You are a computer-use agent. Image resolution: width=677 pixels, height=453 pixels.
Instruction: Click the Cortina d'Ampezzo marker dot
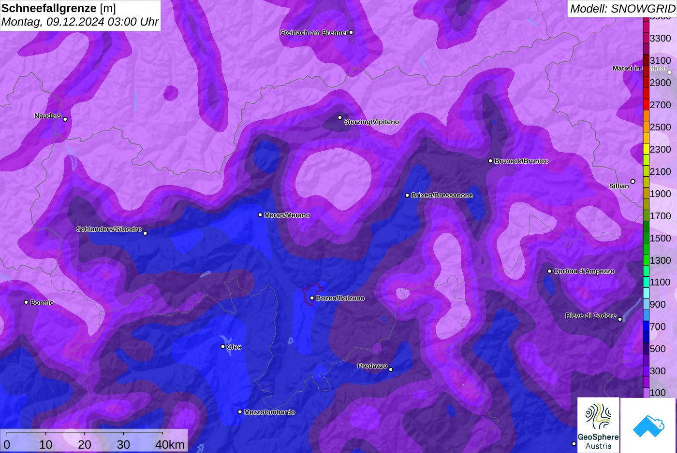549,271
